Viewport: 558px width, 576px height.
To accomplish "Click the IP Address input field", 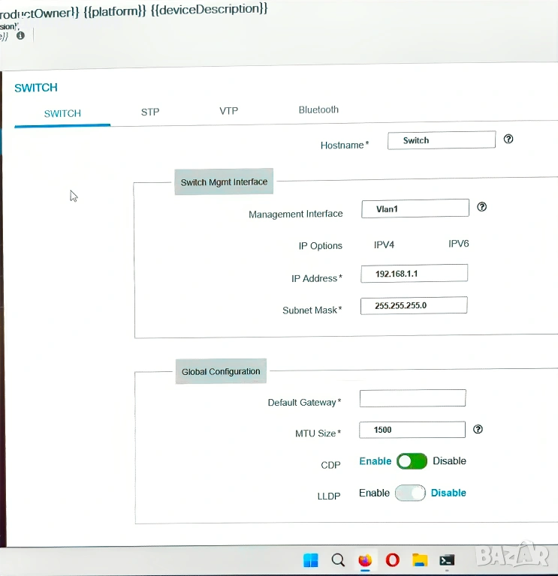I will [414, 274].
